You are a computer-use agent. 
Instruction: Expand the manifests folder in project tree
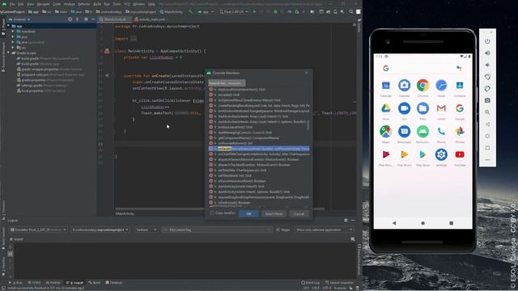13,32
